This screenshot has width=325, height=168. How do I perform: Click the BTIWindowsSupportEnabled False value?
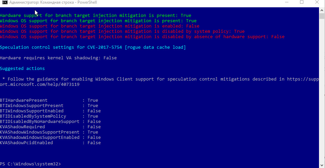[x=94, y=111]
